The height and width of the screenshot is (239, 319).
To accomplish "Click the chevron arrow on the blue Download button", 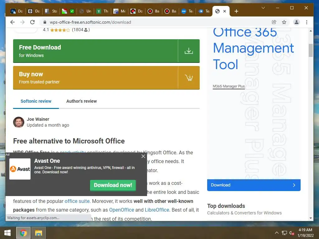I will [294, 185].
